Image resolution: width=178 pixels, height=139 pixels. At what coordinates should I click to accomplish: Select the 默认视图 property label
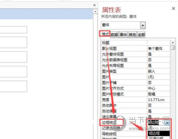click(109, 49)
